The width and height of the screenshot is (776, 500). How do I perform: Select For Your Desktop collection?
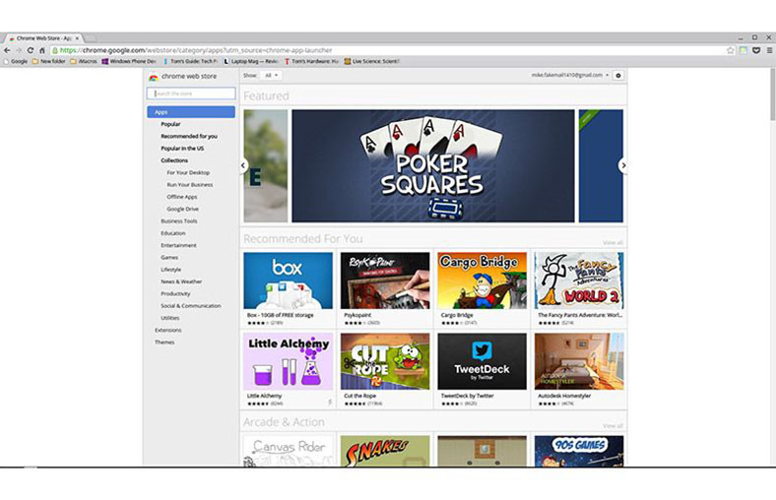pos(188,172)
